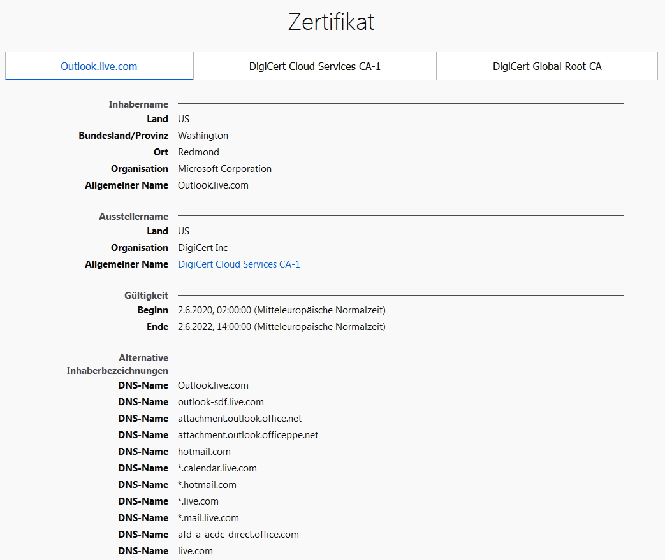Select the Washington state value
Screen dimensions: 665x560
point(203,136)
